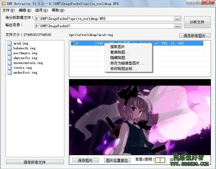Click the 分析文件 button
This screenshot has width=216, height=169.
[x=197, y=22]
